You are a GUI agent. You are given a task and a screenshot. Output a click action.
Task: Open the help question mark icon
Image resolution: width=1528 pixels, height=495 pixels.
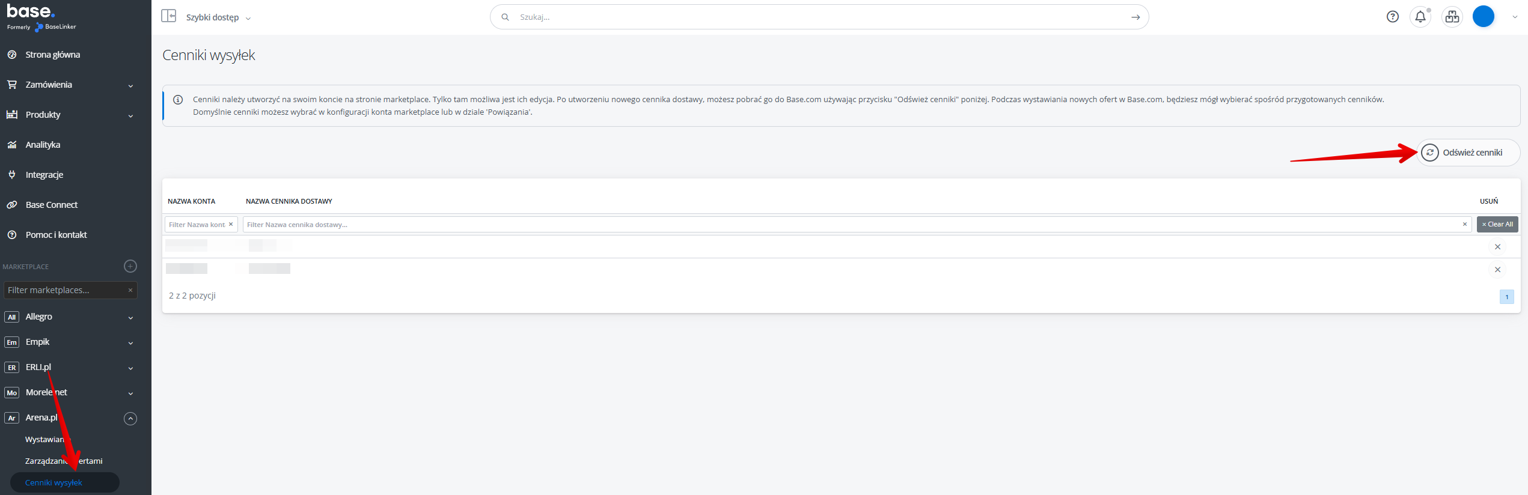[1392, 17]
